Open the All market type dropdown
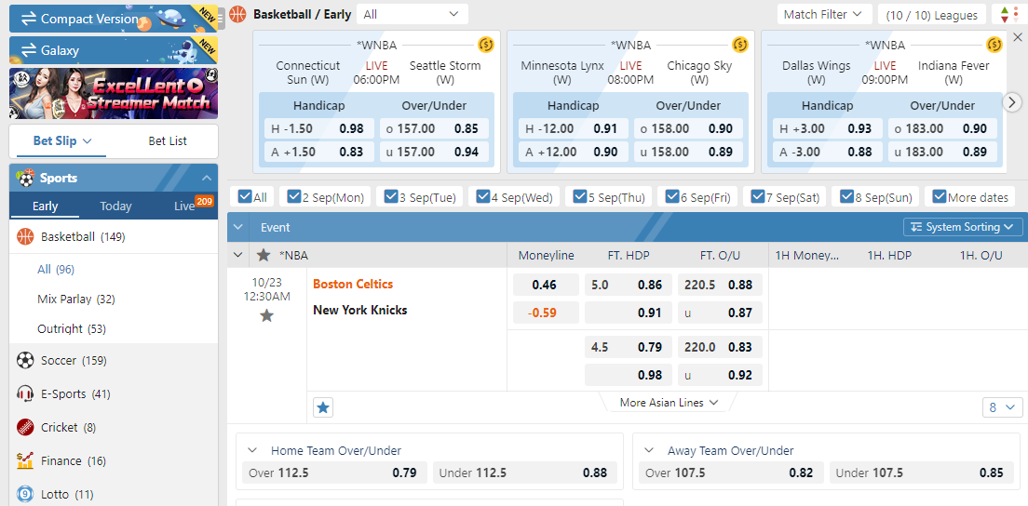The image size is (1028, 506). pos(412,14)
